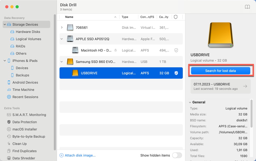Click the "1,91 GB" used value

click(x=242, y=150)
